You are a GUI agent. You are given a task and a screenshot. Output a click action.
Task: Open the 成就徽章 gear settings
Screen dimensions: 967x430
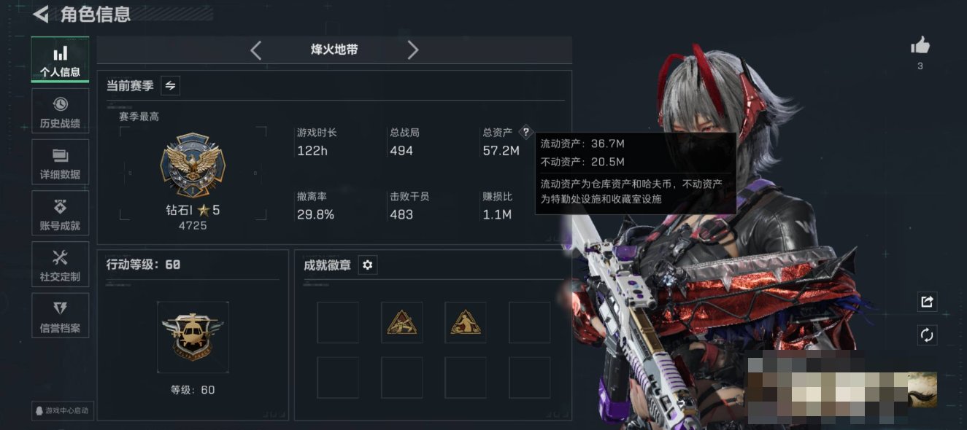click(x=368, y=265)
